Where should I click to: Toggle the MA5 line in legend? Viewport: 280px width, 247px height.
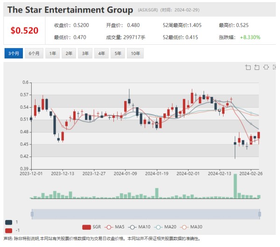point(114,227)
